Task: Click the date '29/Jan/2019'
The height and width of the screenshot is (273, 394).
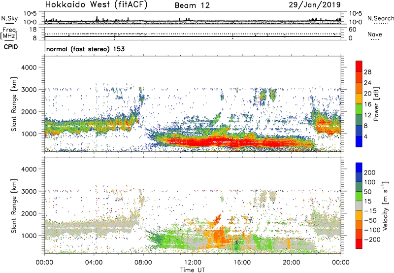Action: tap(315, 4)
